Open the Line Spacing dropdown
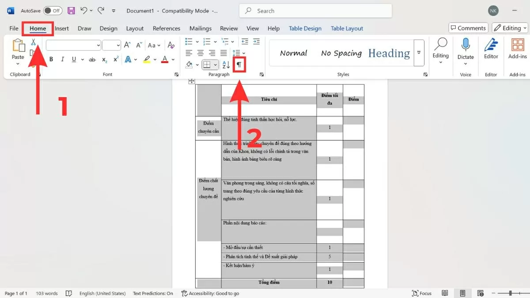The width and height of the screenshot is (530, 298). tap(237, 53)
